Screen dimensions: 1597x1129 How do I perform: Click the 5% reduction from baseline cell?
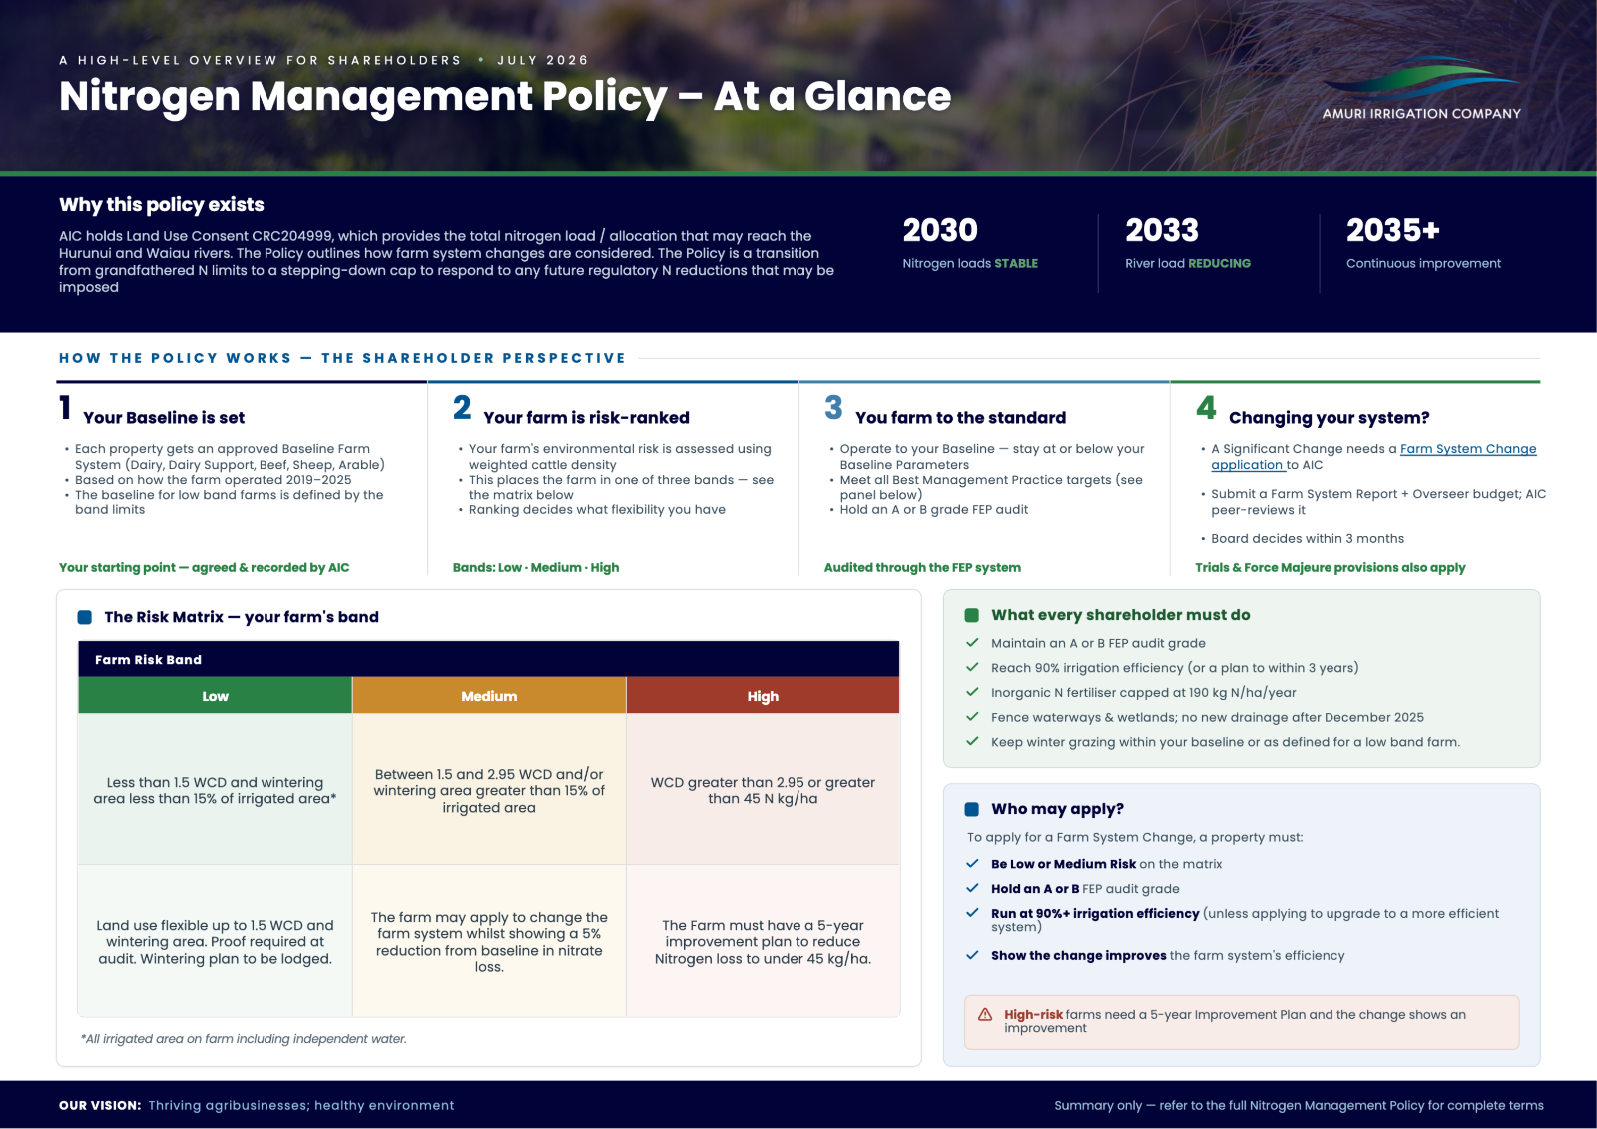point(489,942)
